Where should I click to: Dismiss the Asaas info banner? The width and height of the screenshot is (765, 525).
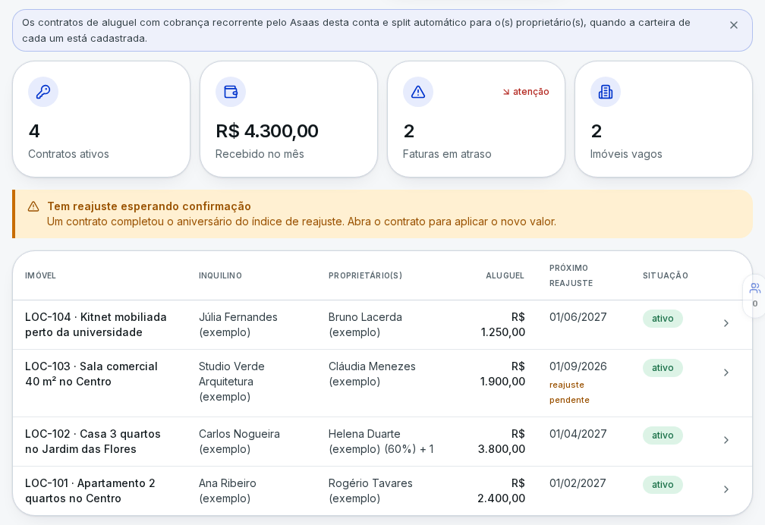(x=733, y=25)
